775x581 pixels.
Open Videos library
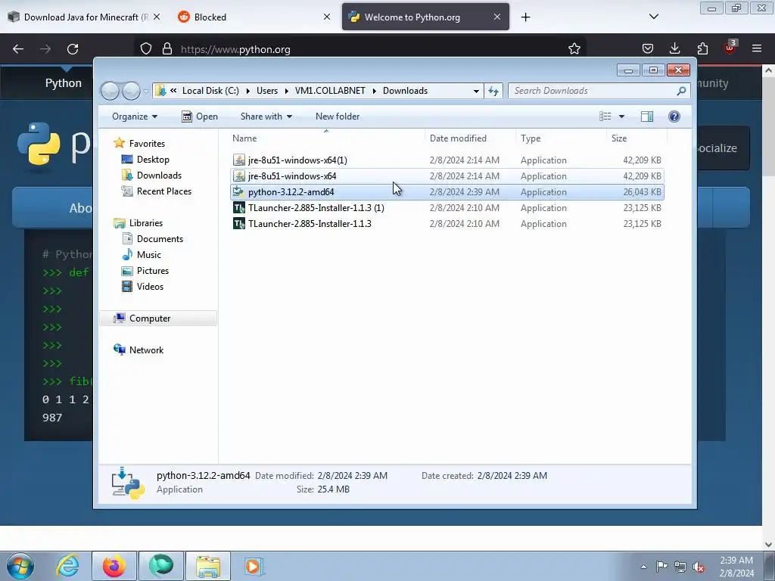pos(150,286)
